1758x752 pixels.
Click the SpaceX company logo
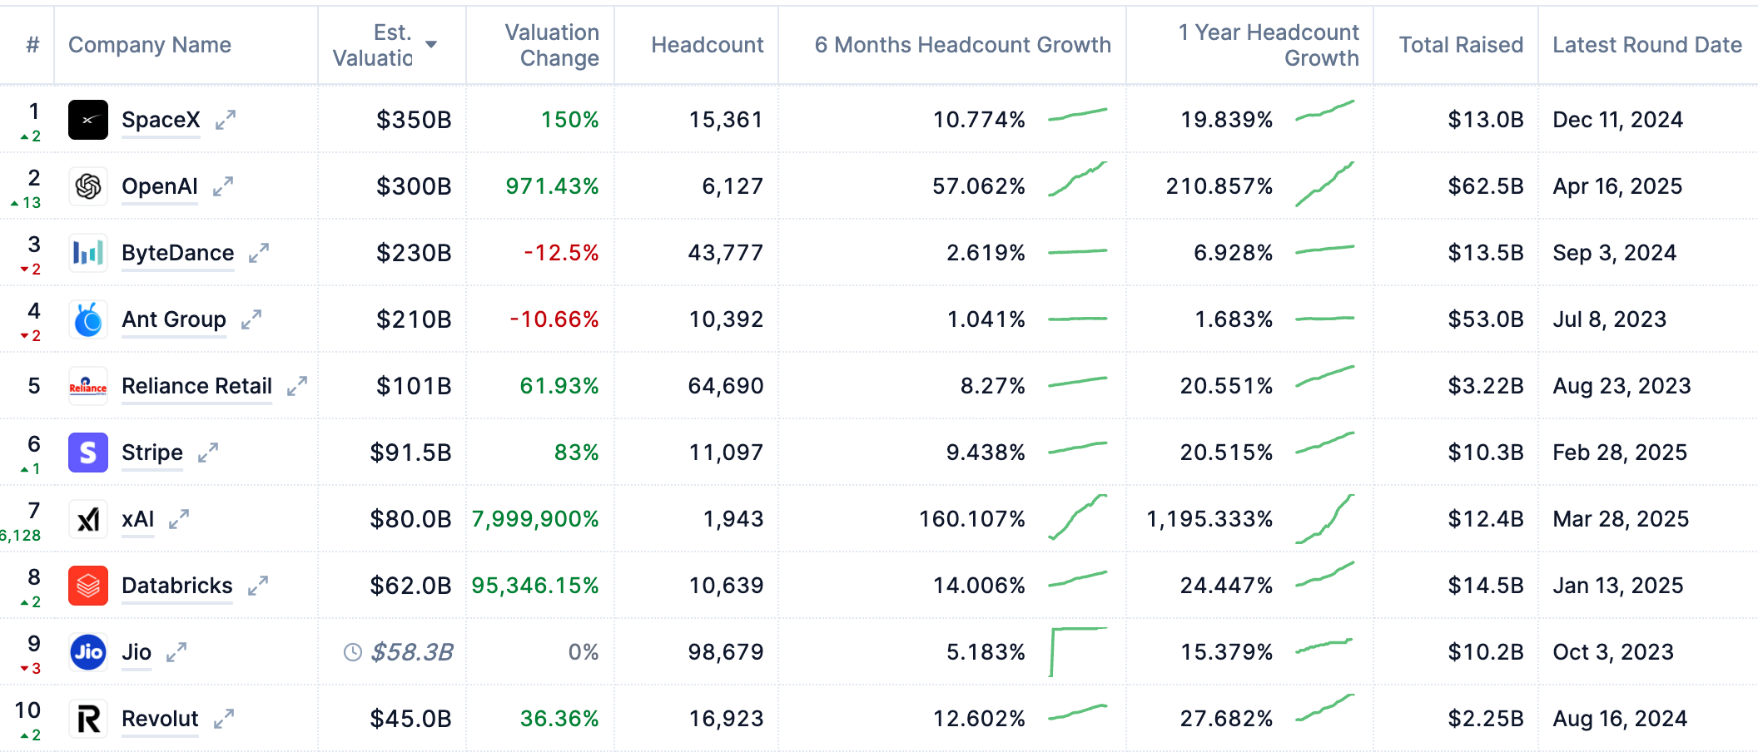point(88,120)
